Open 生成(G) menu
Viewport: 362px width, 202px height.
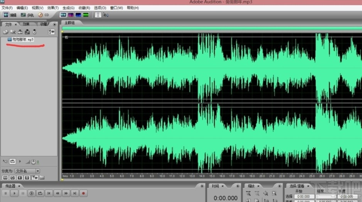(x=69, y=8)
